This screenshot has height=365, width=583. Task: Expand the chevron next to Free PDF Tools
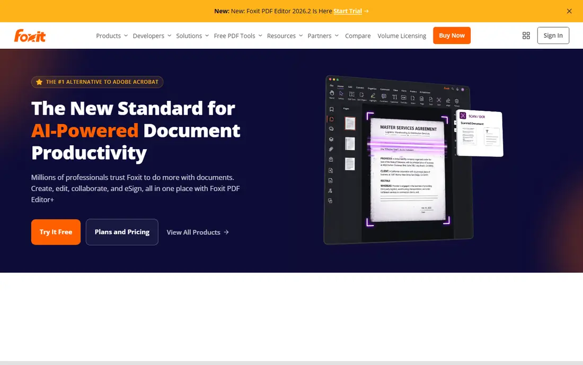[x=260, y=36]
